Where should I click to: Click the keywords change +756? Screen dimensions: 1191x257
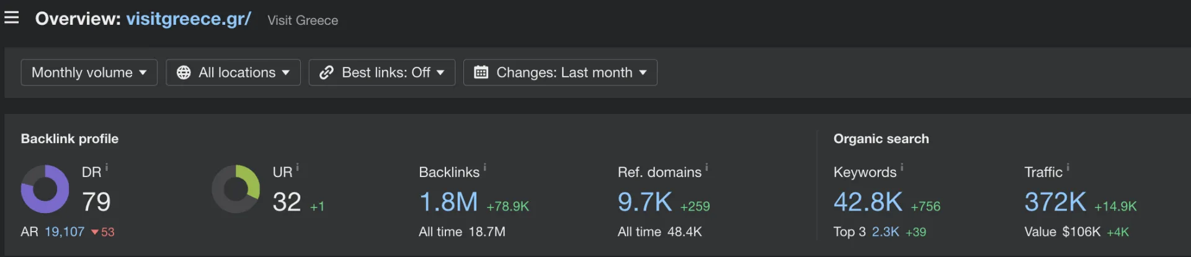pos(926,206)
